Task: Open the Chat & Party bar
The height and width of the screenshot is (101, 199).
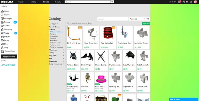Action: pos(183,99)
